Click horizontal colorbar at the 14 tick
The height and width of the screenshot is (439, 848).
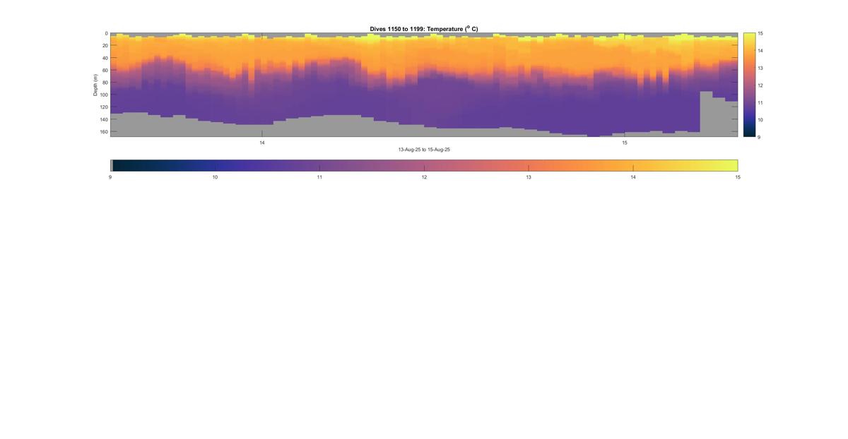[x=633, y=165]
